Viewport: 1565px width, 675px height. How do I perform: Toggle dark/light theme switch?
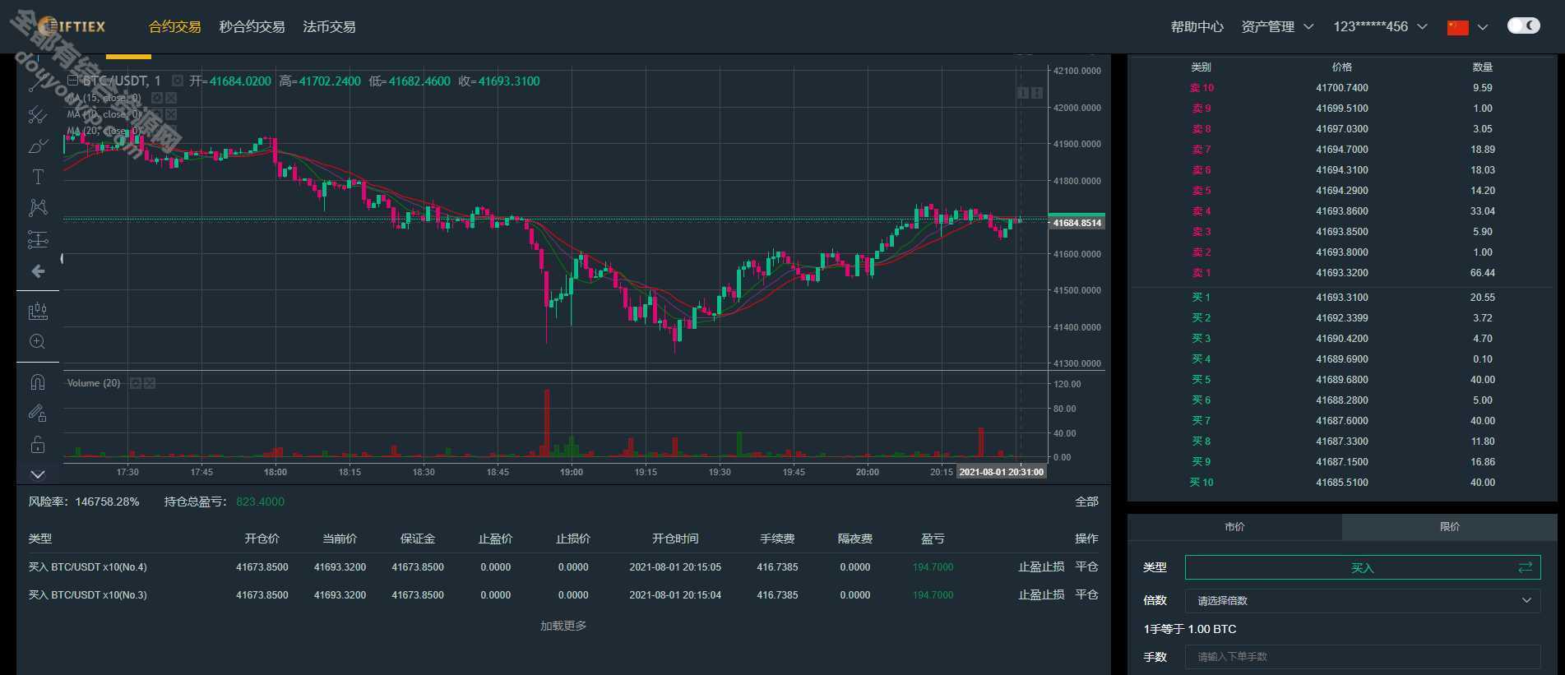(x=1523, y=25)
